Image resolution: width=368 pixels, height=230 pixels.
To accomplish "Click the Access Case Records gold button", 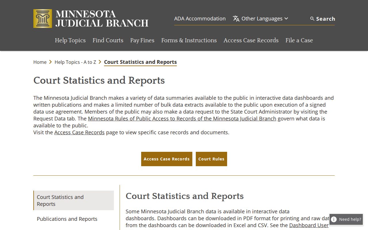I will [167, 159].
